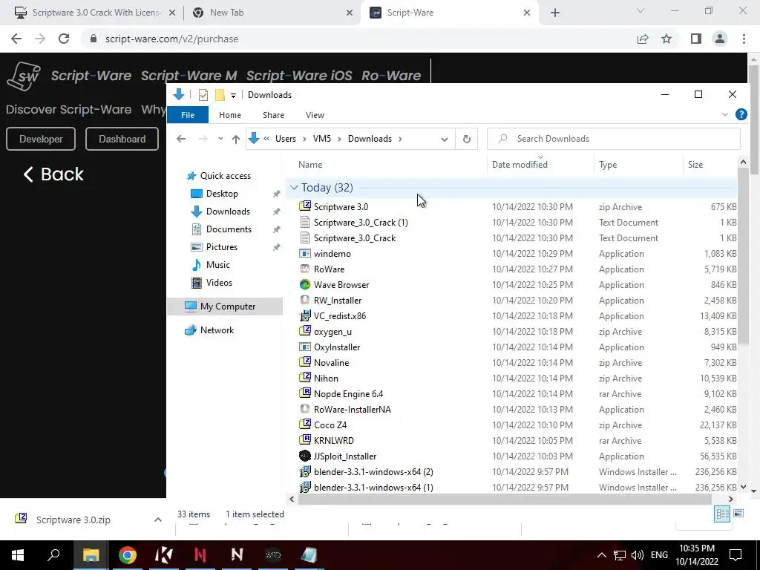The width and height of the screenshot is (760, 570).
Task: Click the Chrome address bar URL
Action: click(171, 39)
